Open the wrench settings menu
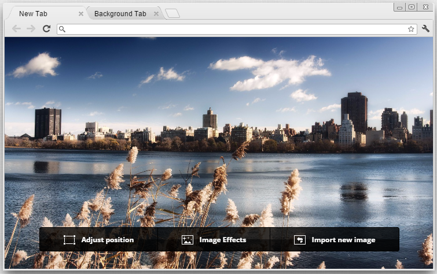The height and width of the screenshot is (274, 437). (x=425, y=28)
